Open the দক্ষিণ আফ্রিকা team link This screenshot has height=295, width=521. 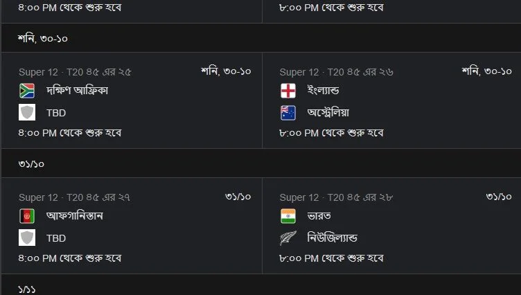coord(77,91)
